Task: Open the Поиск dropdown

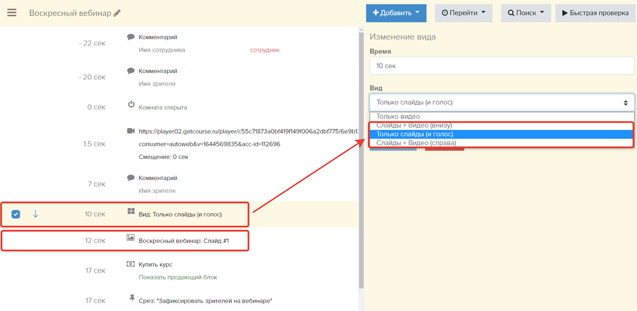Action: pyautogui.click(x=526, y=13)
